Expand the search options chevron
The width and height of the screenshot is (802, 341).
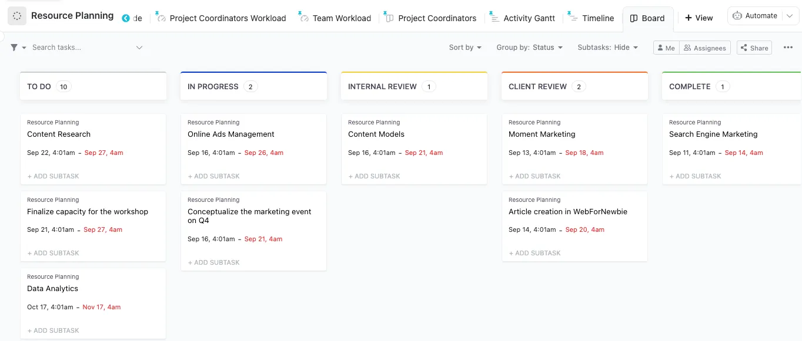[139, 48]
